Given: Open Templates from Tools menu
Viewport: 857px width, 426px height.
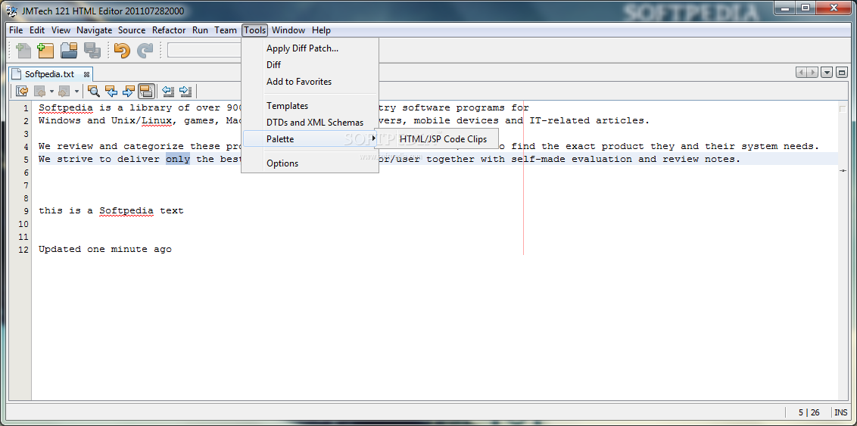Looking at the screenshot, I should coord(310,106).
